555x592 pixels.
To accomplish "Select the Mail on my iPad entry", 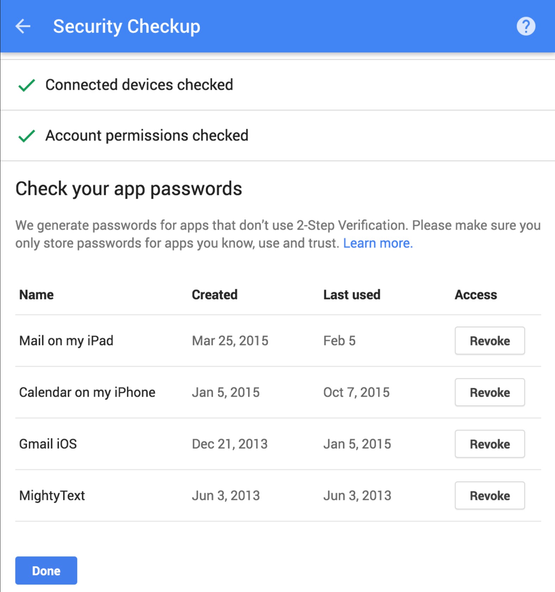I will [66, 341].
